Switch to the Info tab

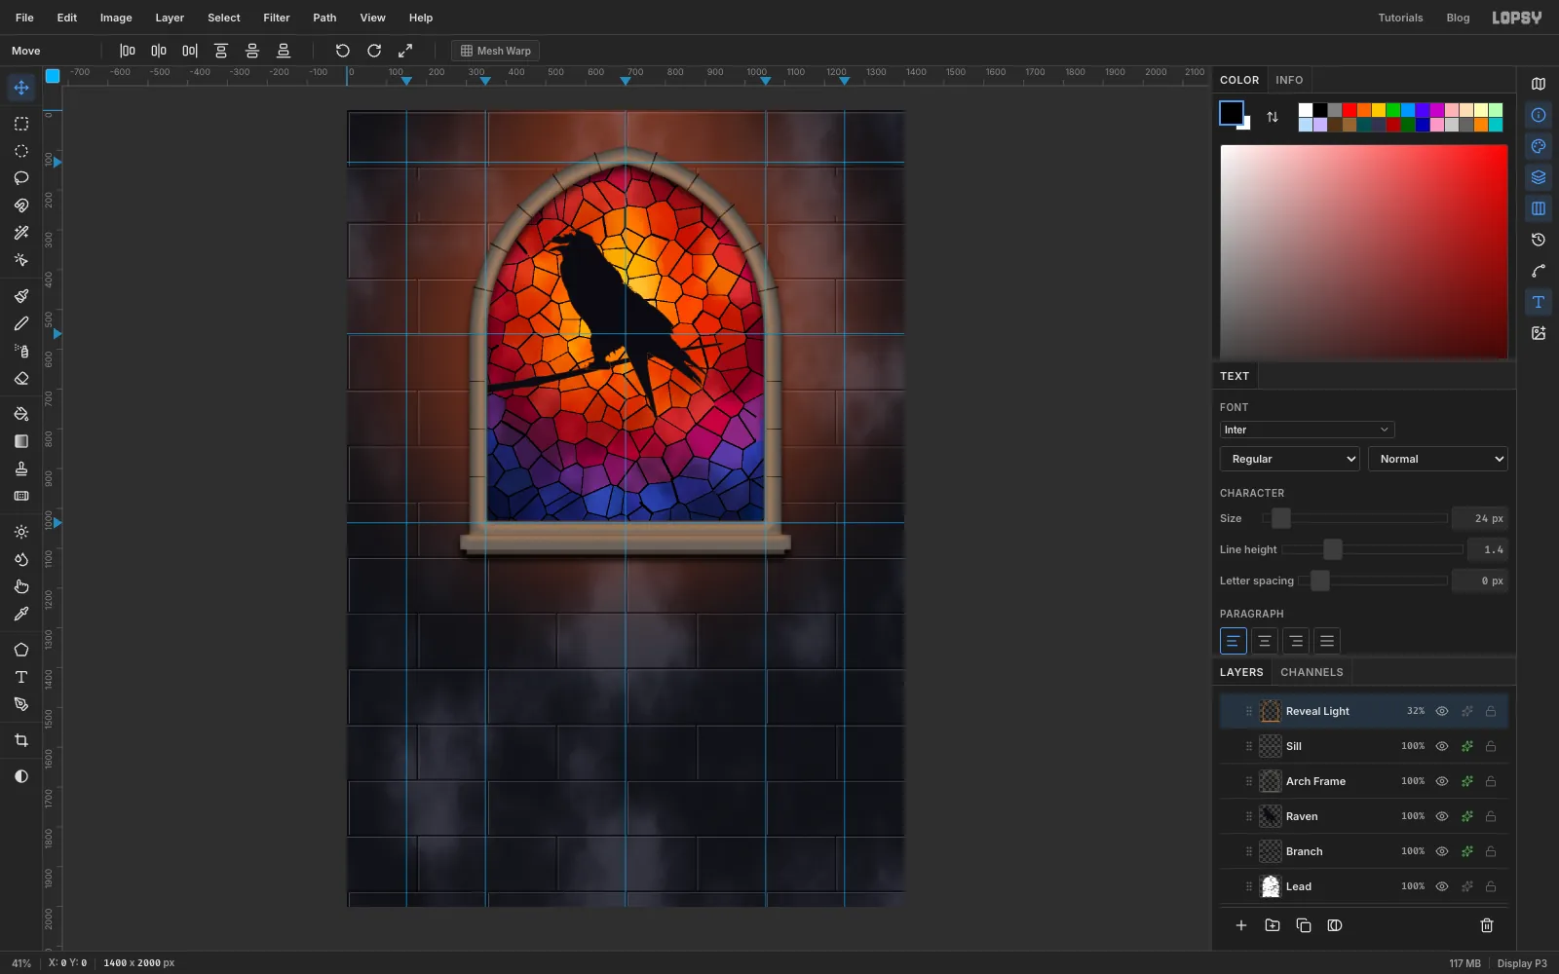coord(1289,80)
